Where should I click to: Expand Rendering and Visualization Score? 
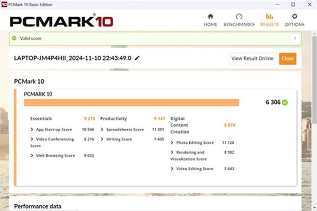pos(172,153)
